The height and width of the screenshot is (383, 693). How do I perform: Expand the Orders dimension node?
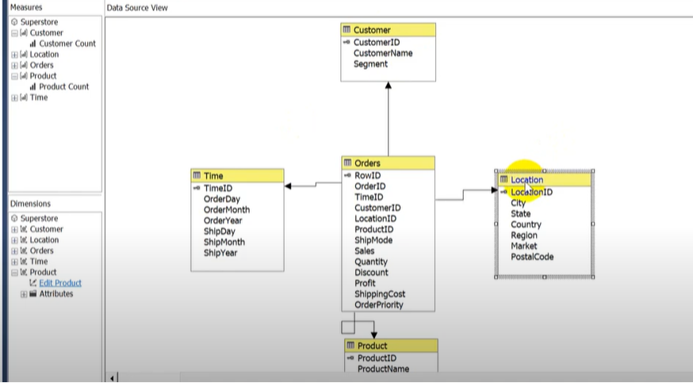coord(14,251)
